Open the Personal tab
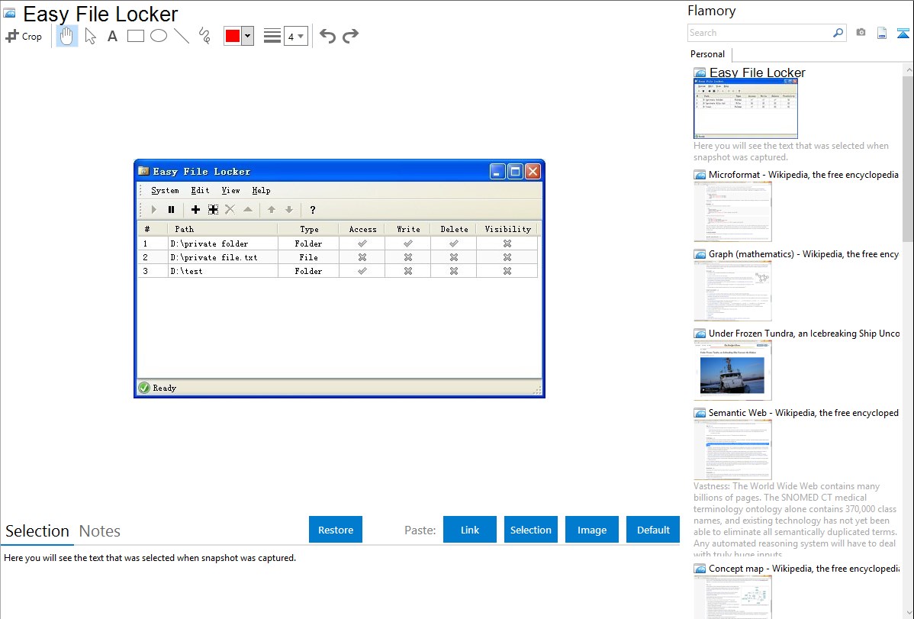The height and width of the screenshot is (619, 914). [707, 54]
